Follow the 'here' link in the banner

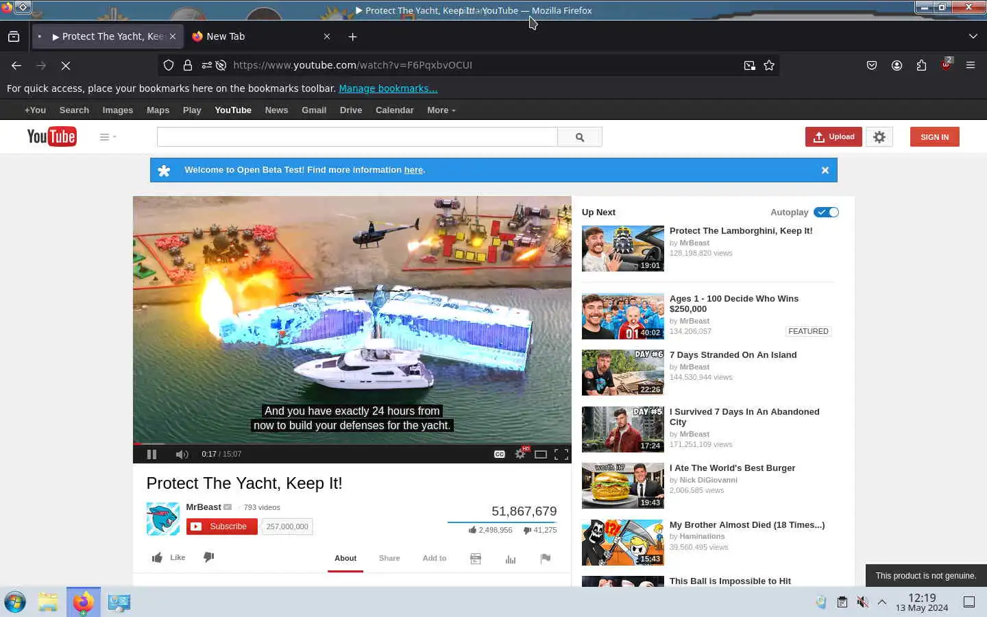[x=413, y=170]
